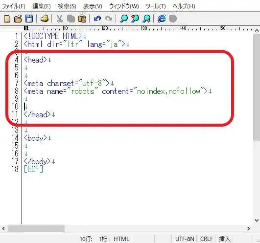Screen dimensions: 260x243
Task: Click the cut scissors icon
Action: [60, 19]
